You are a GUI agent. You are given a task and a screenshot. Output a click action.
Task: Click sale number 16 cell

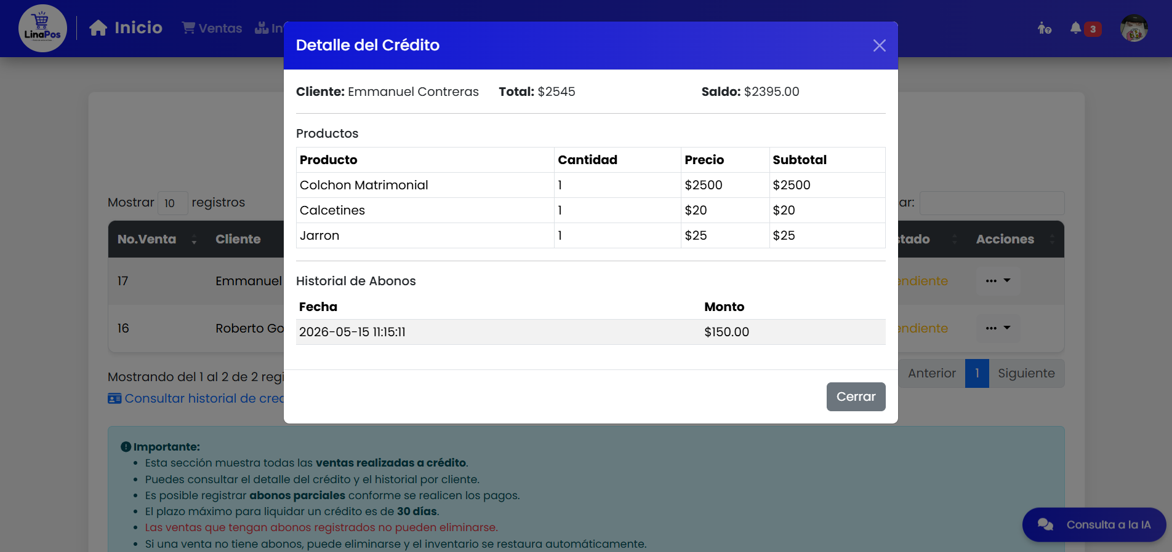[x=123, y=328]
